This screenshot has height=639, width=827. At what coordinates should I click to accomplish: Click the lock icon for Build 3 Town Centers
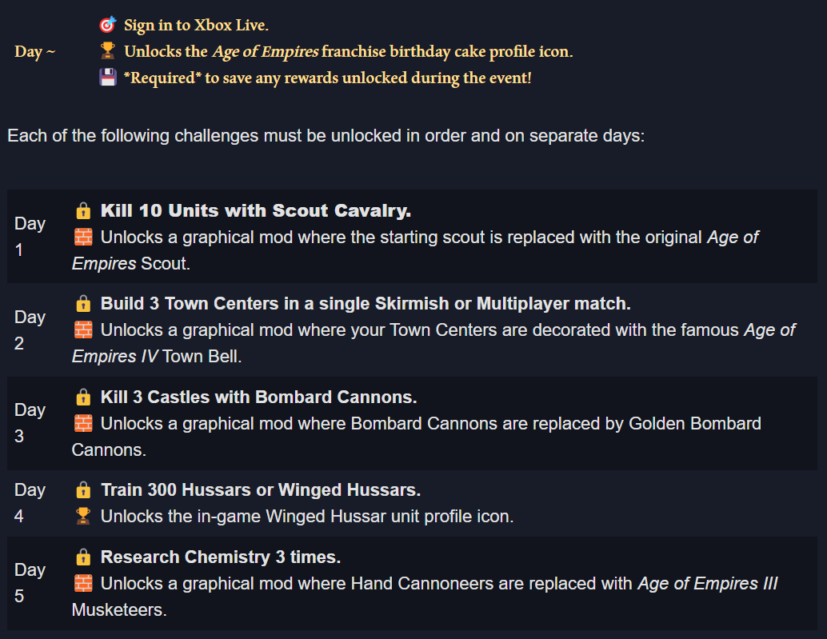(83, 304)
